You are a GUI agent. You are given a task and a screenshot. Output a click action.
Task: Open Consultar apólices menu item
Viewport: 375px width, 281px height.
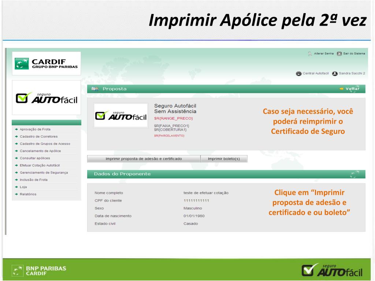pos(35,158)
